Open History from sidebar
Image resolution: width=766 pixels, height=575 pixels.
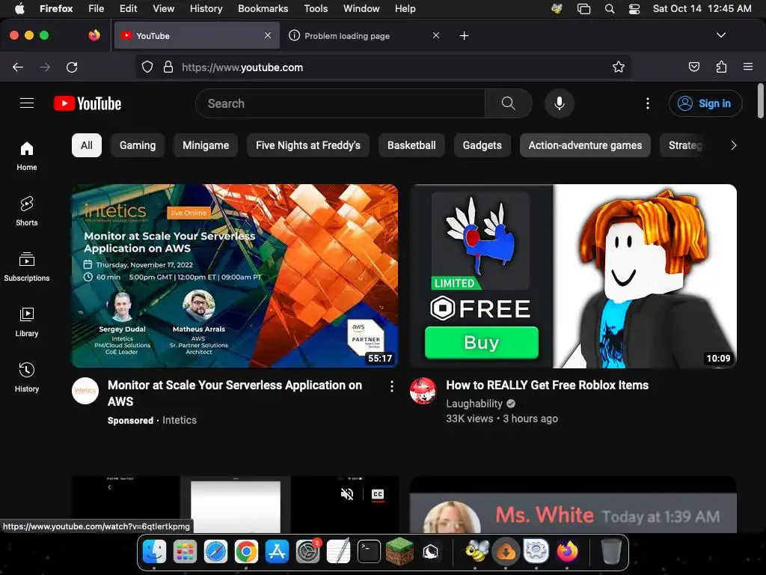(27, 377)
